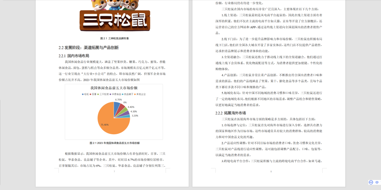Click paragraph starting 3.跨境电商平台合作
Screen dimensions: 381x190
(272, 161)
